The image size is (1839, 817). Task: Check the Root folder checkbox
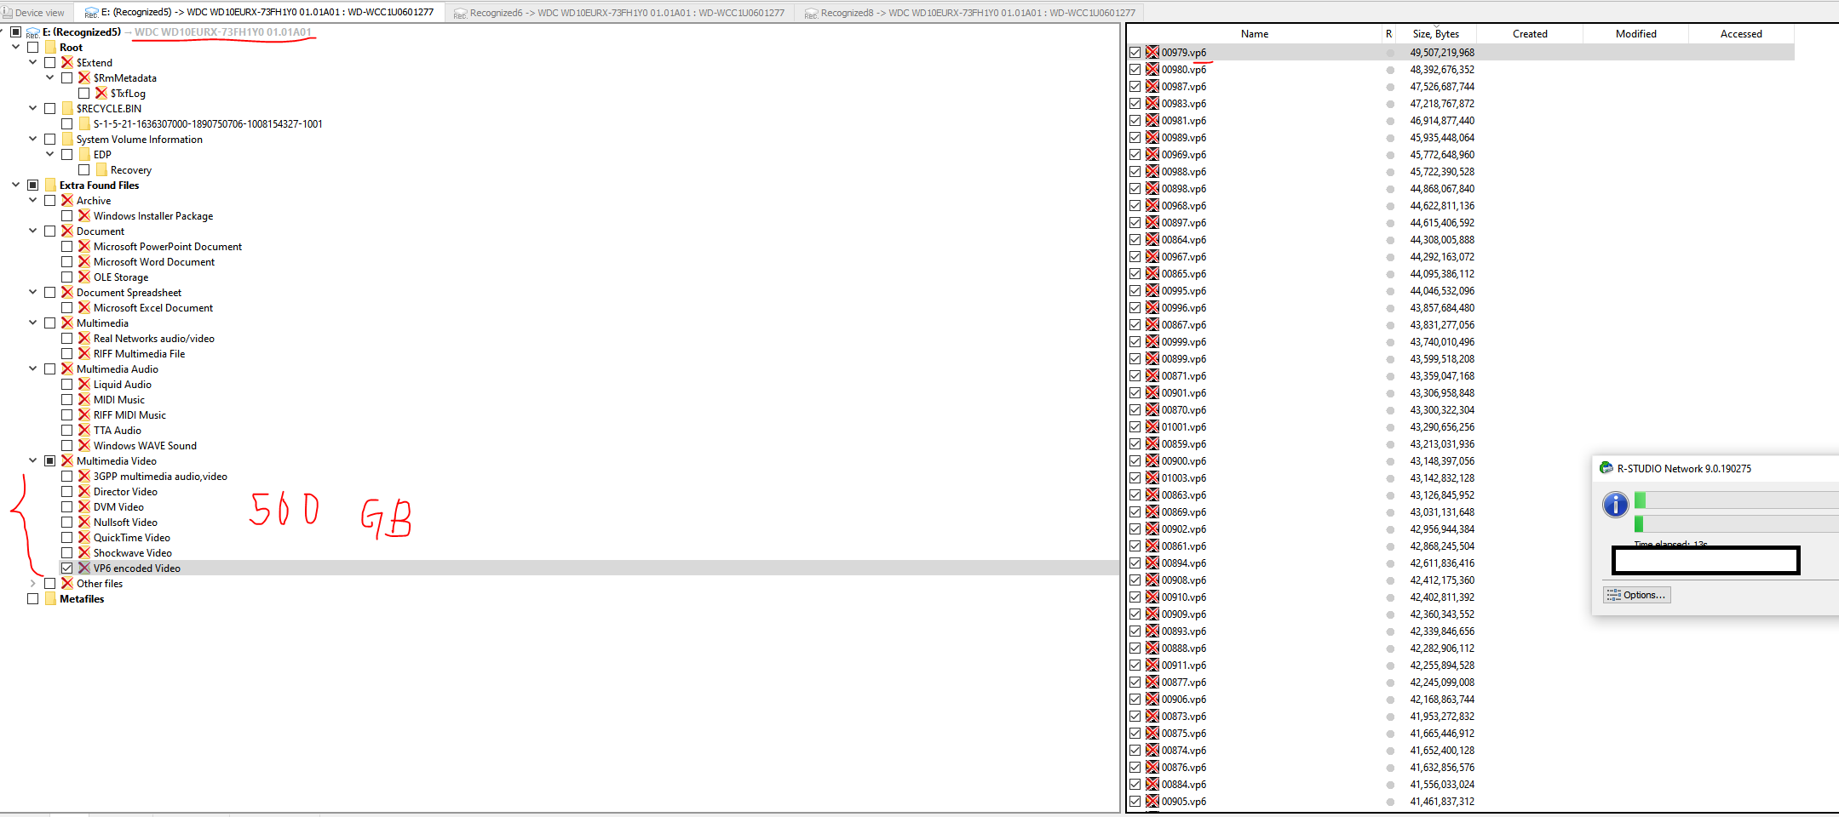(x=33, y=48)
